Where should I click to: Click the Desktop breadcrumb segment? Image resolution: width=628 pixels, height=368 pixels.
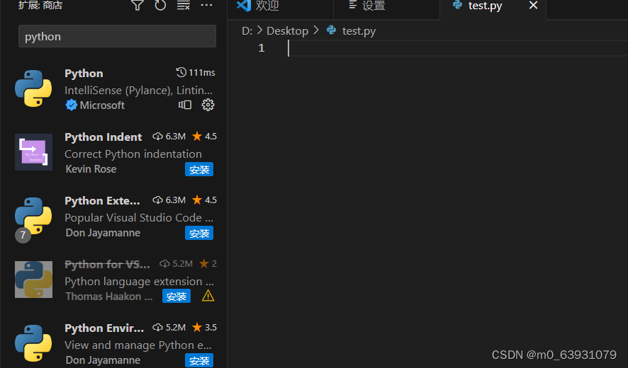[288, 31]
